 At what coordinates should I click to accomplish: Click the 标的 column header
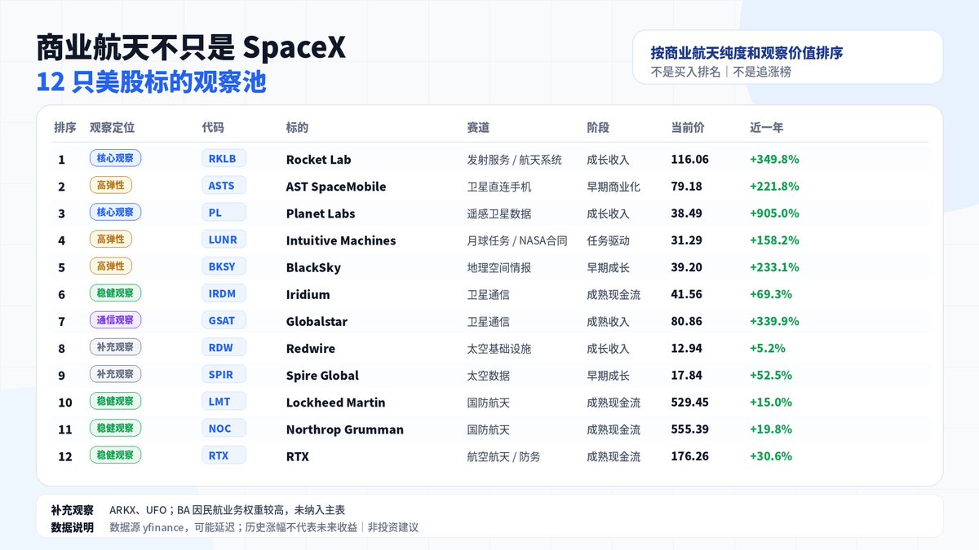pyautogui.click(x=297, y=128)
